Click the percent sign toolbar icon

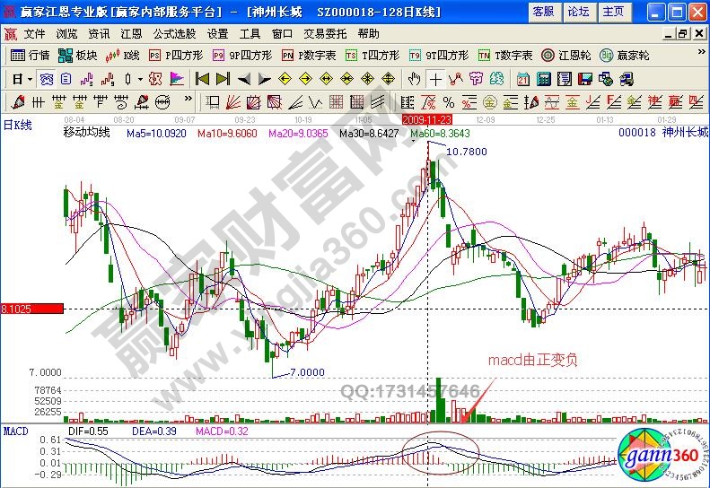(448, 100)
